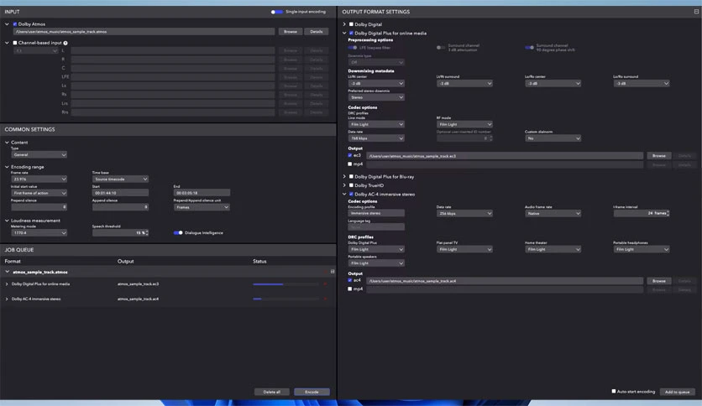Image resolution: width=702 pixels, height=406 pixels.
Task: Expand the Dolby TrueHD section
Action: 344,185
